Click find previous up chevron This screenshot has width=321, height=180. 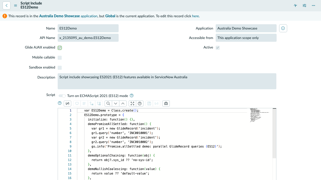123,103
